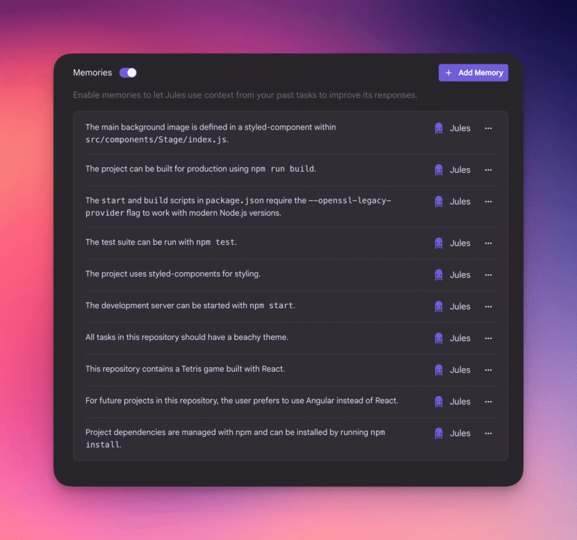Open the overflow menu on the beachy theme memory
This screenshot has height=540, width=577.
(x=488, y=338)
